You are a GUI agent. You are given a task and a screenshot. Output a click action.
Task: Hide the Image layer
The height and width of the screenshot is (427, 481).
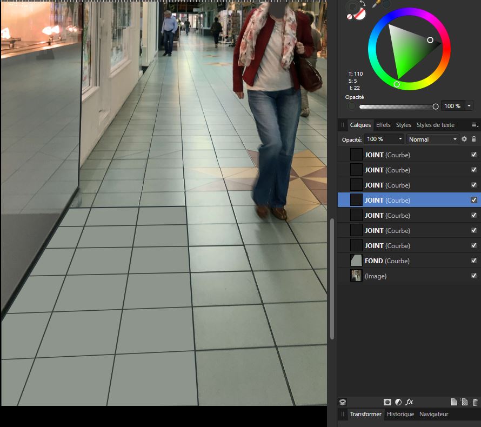click(x=474, y=276)
